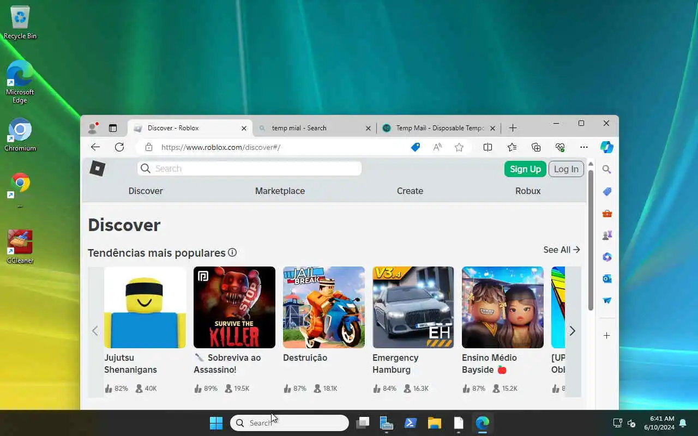Image resolution: width=698 pixels, height=436 pixels.
Task: Click the browser address bar URL
Action: tap(221, 147)
